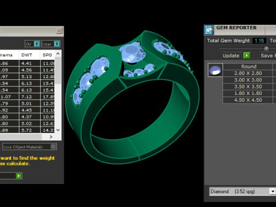Viewport: 276px width, 207px height.
Task: Select the DWT cell 5.01
Action: 29,103
